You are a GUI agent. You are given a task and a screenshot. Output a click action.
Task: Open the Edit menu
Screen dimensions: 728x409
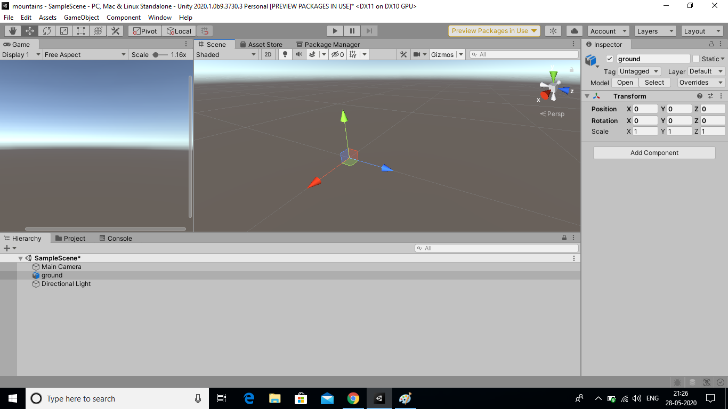pyautogui.click(x=26, y=18)
